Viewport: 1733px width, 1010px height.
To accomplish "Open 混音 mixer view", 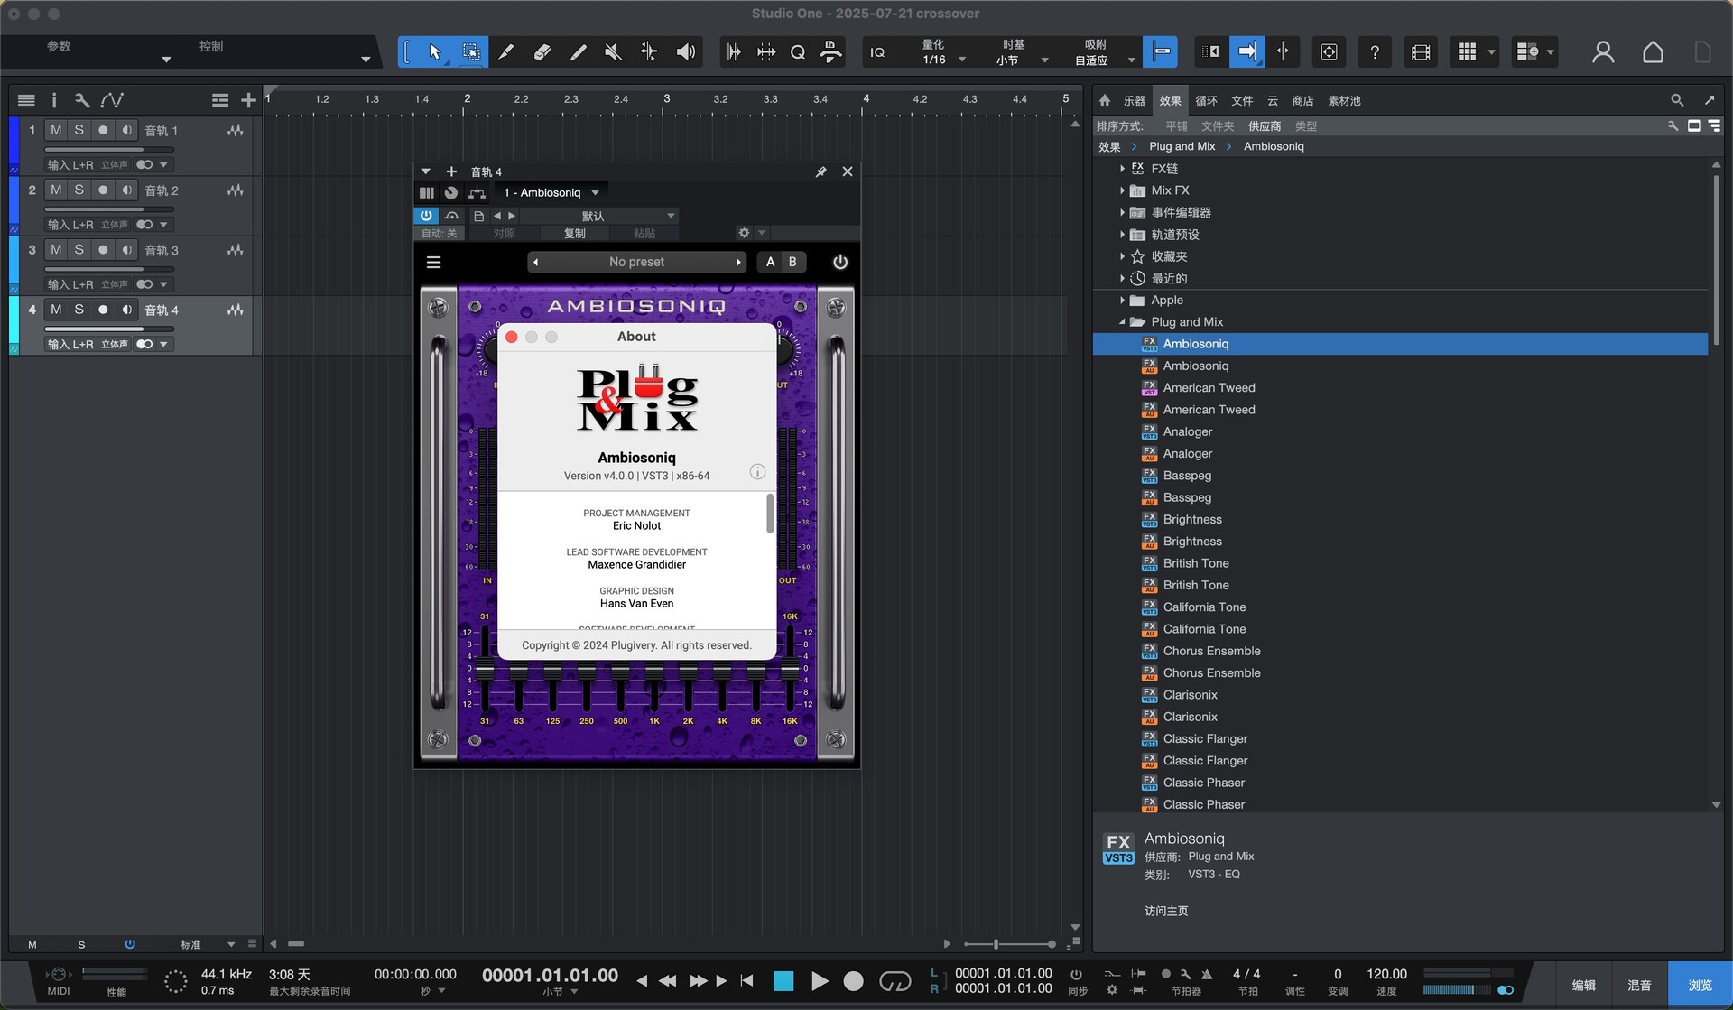I will [1639, 985].
